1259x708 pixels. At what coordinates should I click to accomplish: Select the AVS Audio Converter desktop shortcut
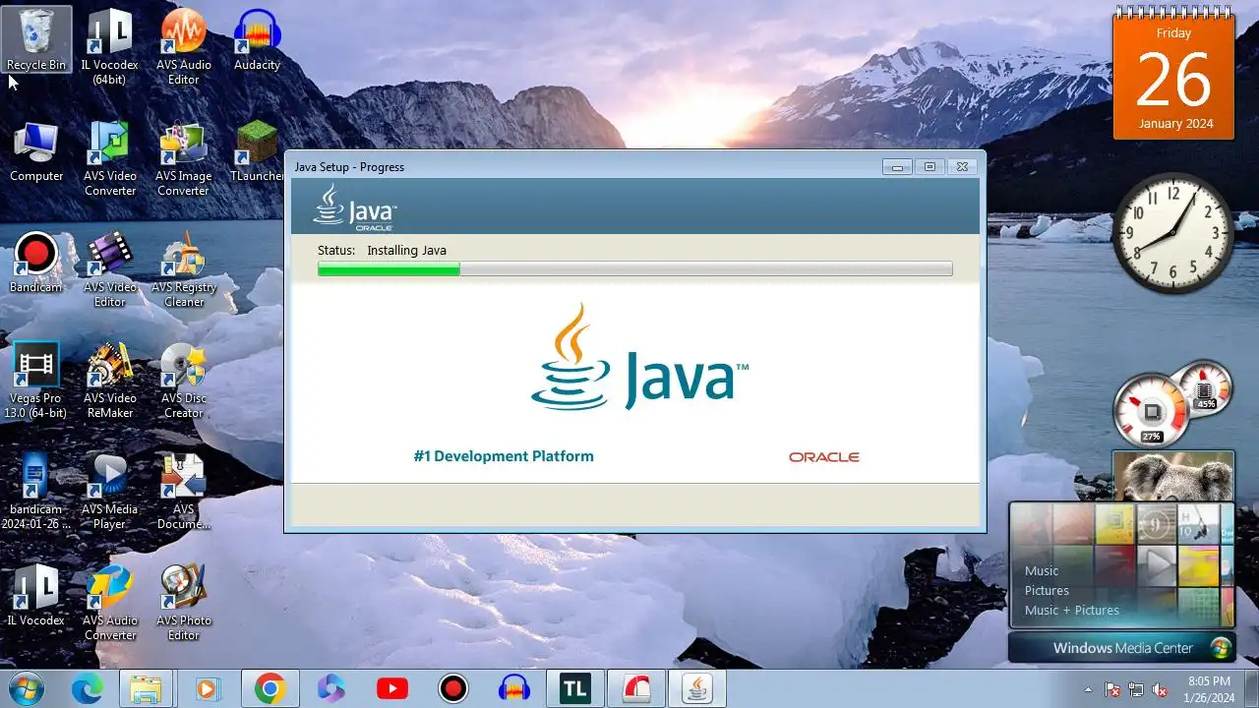coord(109,603)
